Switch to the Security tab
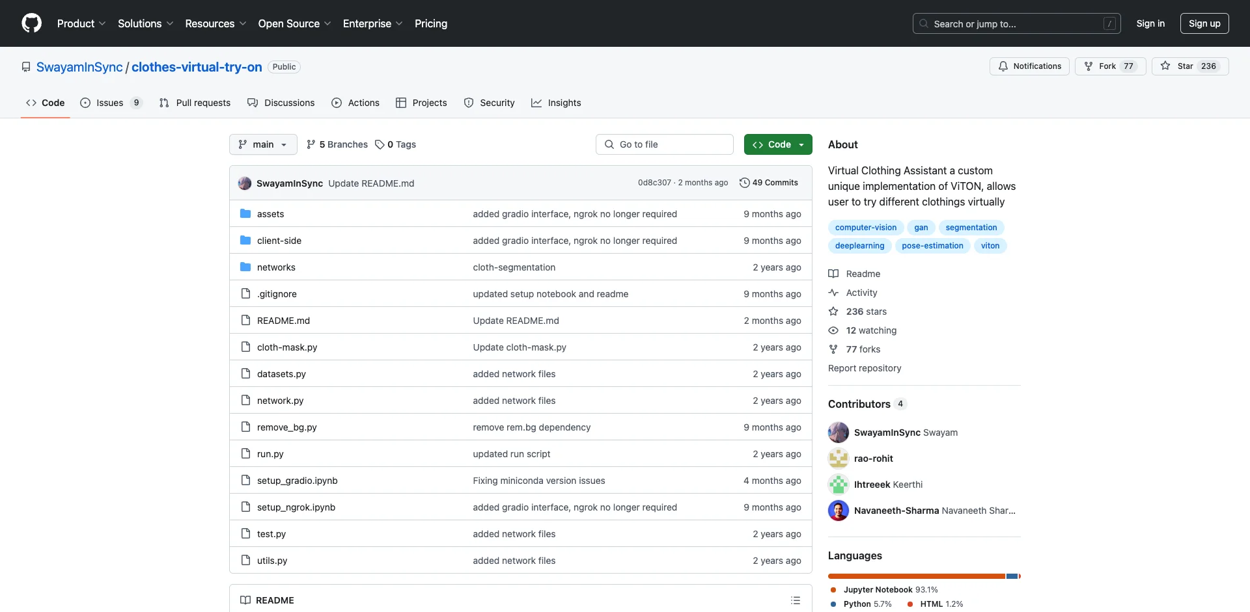1250x612 pixels. pyautogui.click(x=489, y=103)
